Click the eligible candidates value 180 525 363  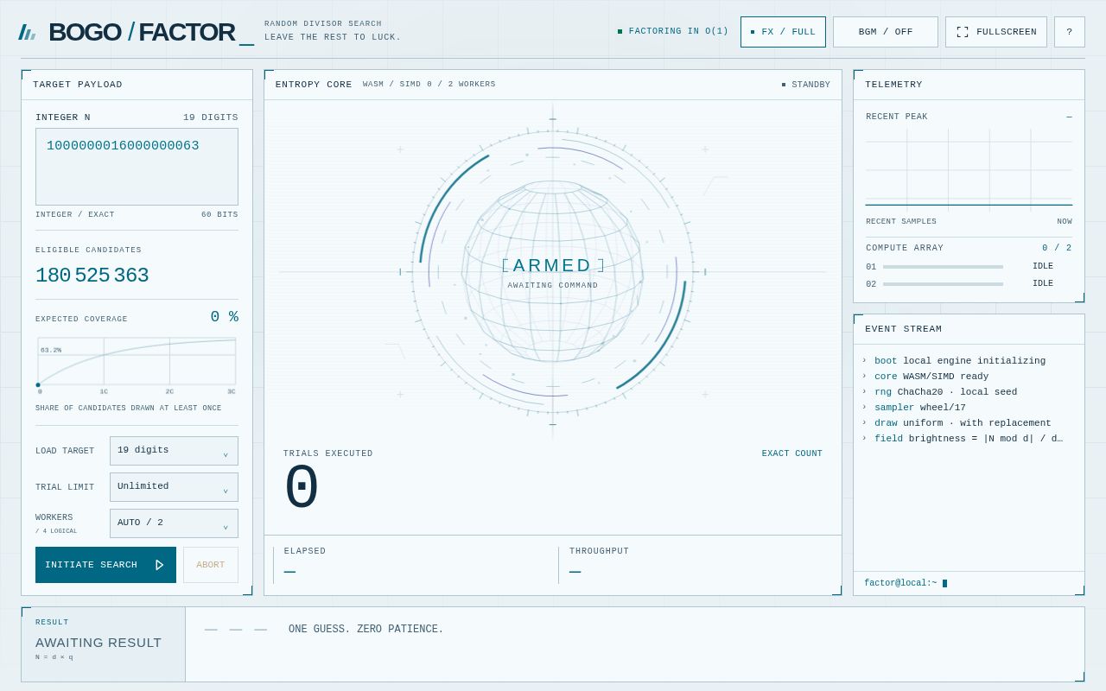pyautogui.click(x=92, y=276)
